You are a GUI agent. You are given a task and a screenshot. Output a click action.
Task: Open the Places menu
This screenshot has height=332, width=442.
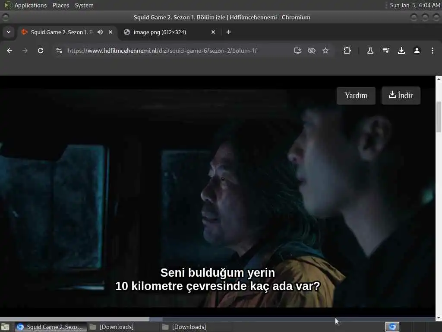[60, 5]
